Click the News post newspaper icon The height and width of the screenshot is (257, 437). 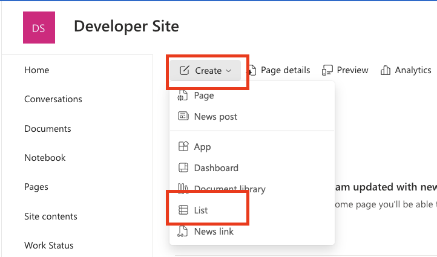(x=183, y=116)
